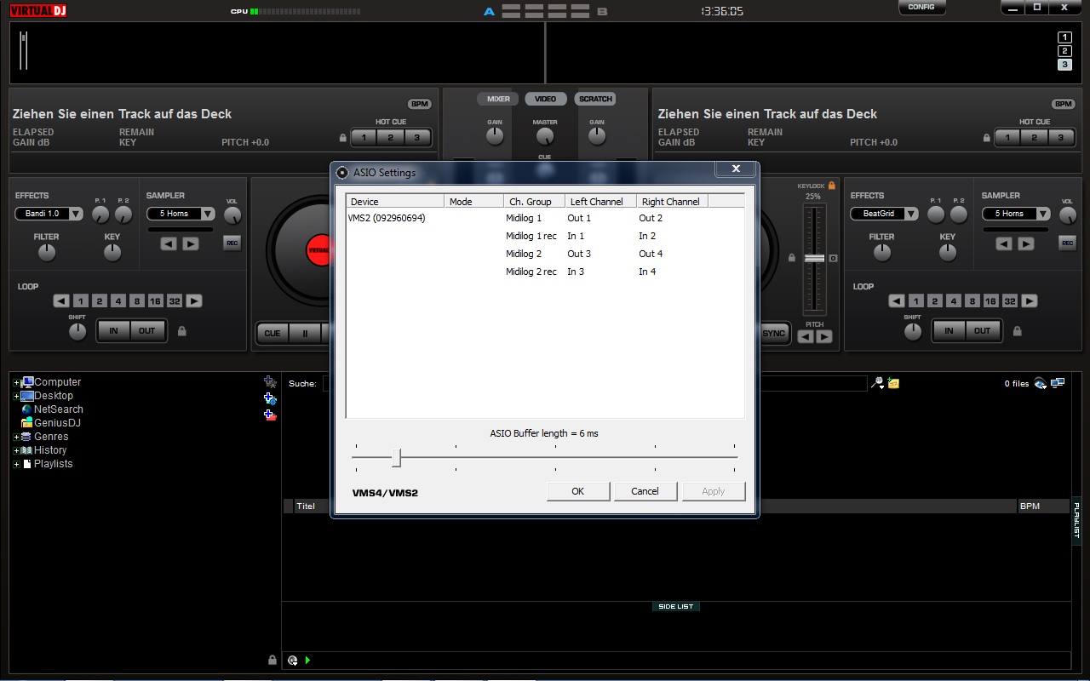Select waveform view number 3
The image size is (1090, 681).
click(1064, 65)
